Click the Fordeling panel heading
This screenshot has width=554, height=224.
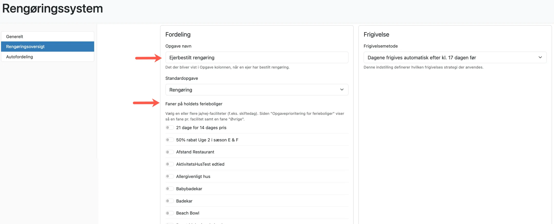pyautogui.click(x=178, y=35)
